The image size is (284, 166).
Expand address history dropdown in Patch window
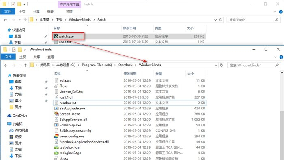[215, 20]
